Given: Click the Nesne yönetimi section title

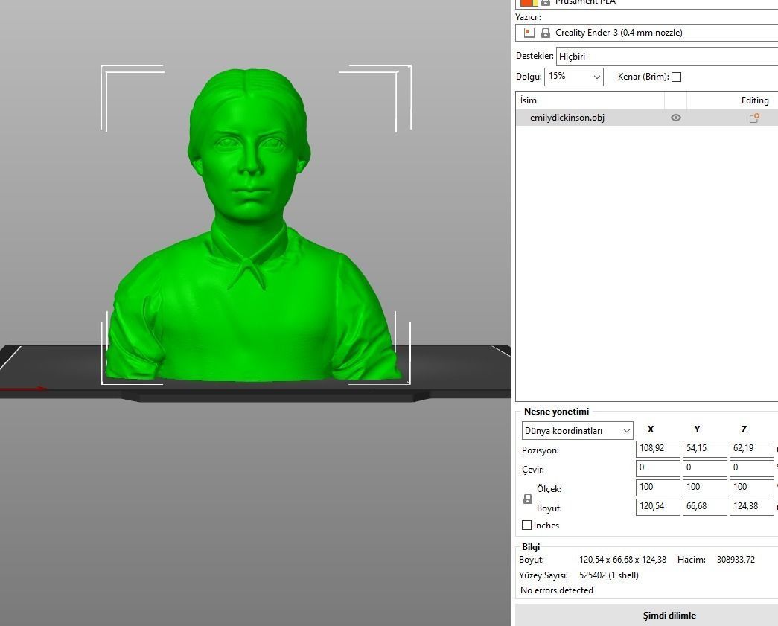Looking at the screenshot, I should 556,412.
